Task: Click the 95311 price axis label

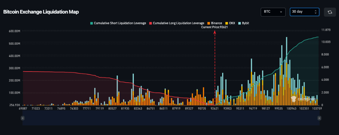Action: tap(240, 109)
